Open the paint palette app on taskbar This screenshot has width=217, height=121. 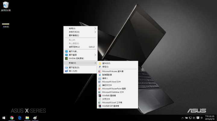[x=35, y=118]
